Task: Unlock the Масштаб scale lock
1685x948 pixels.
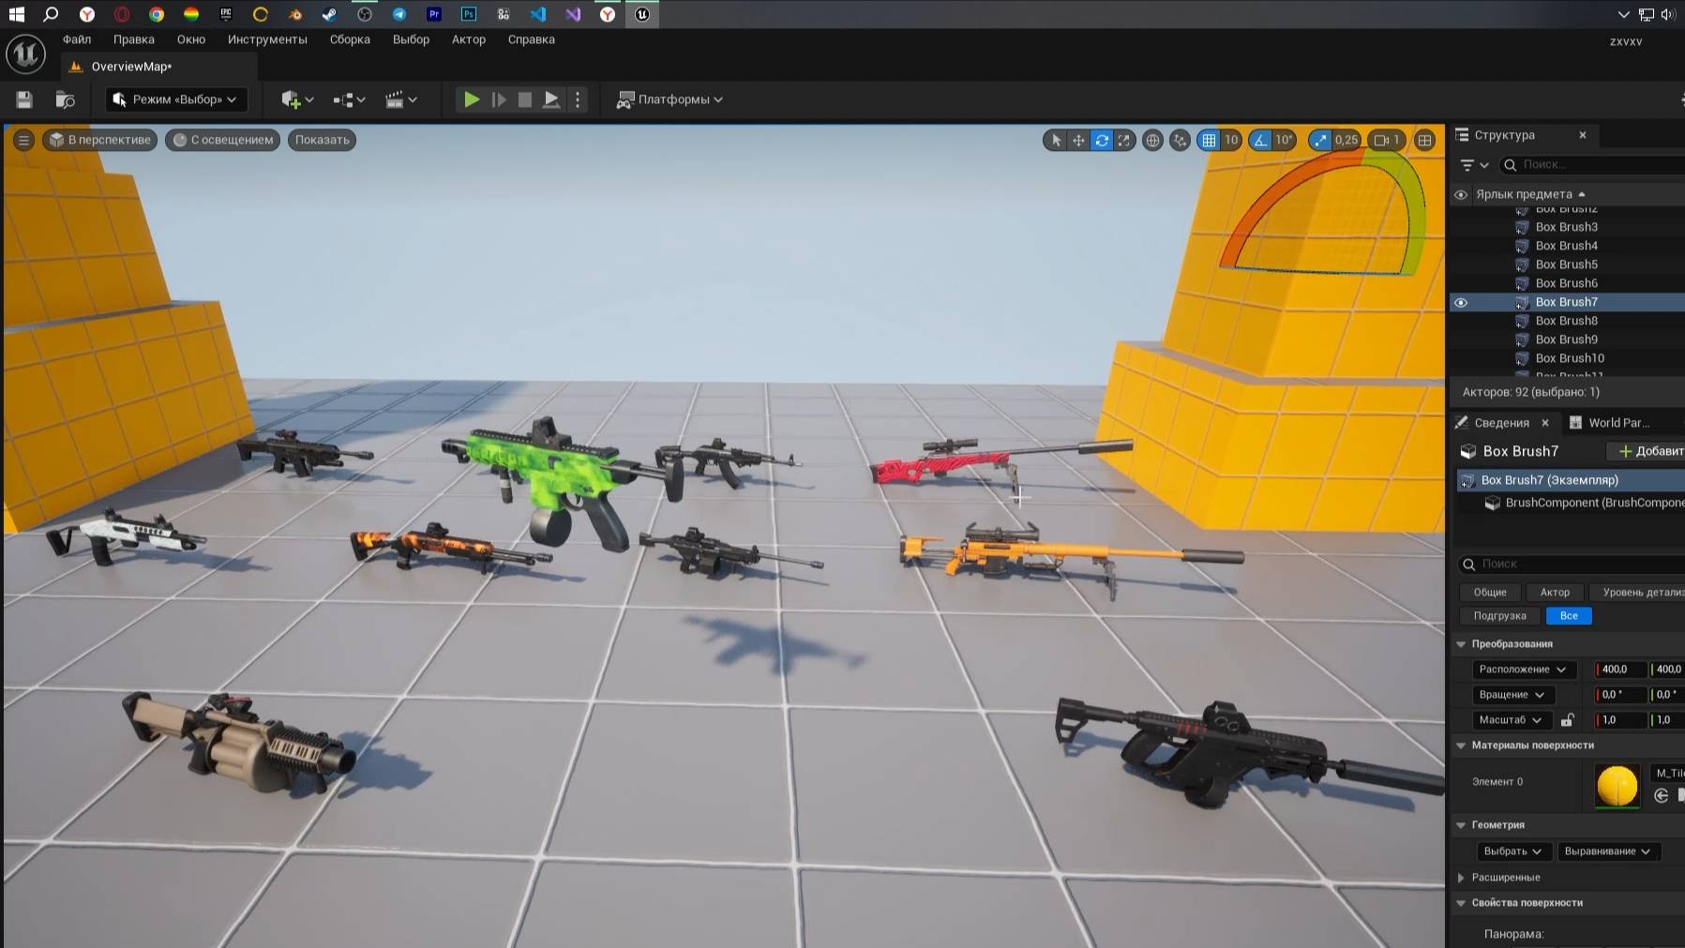Action: [x=1568, y=720]
